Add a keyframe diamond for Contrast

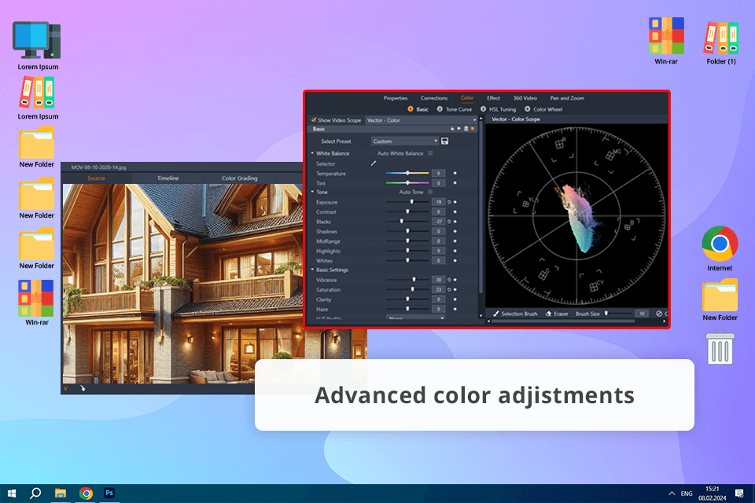click(455, 211)
